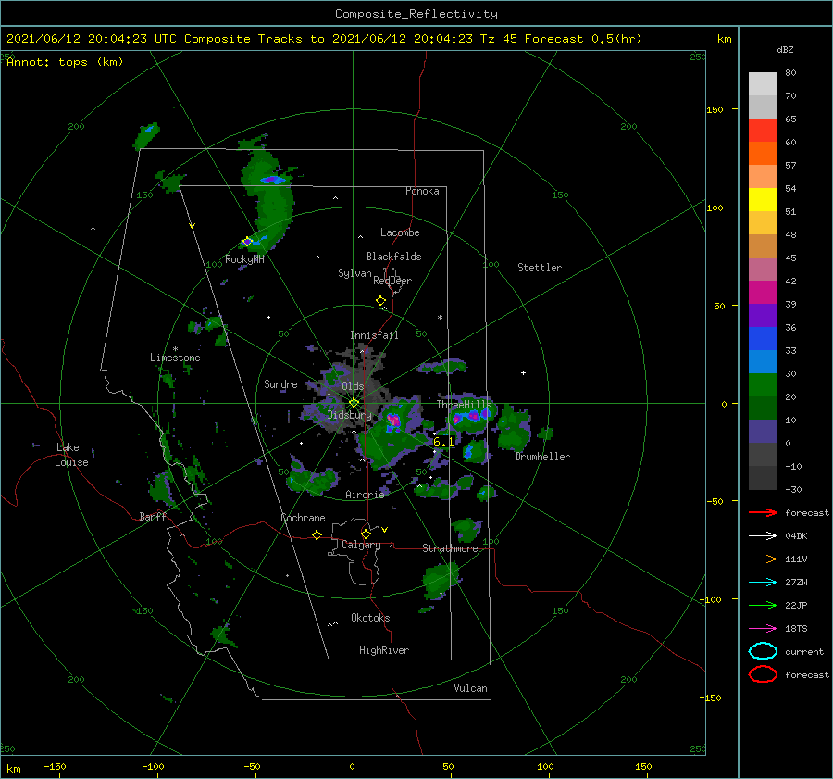Click the ThreeHills label
Image resolution: width=833 pixels, height=779 pixels.
tap(465, 405)
